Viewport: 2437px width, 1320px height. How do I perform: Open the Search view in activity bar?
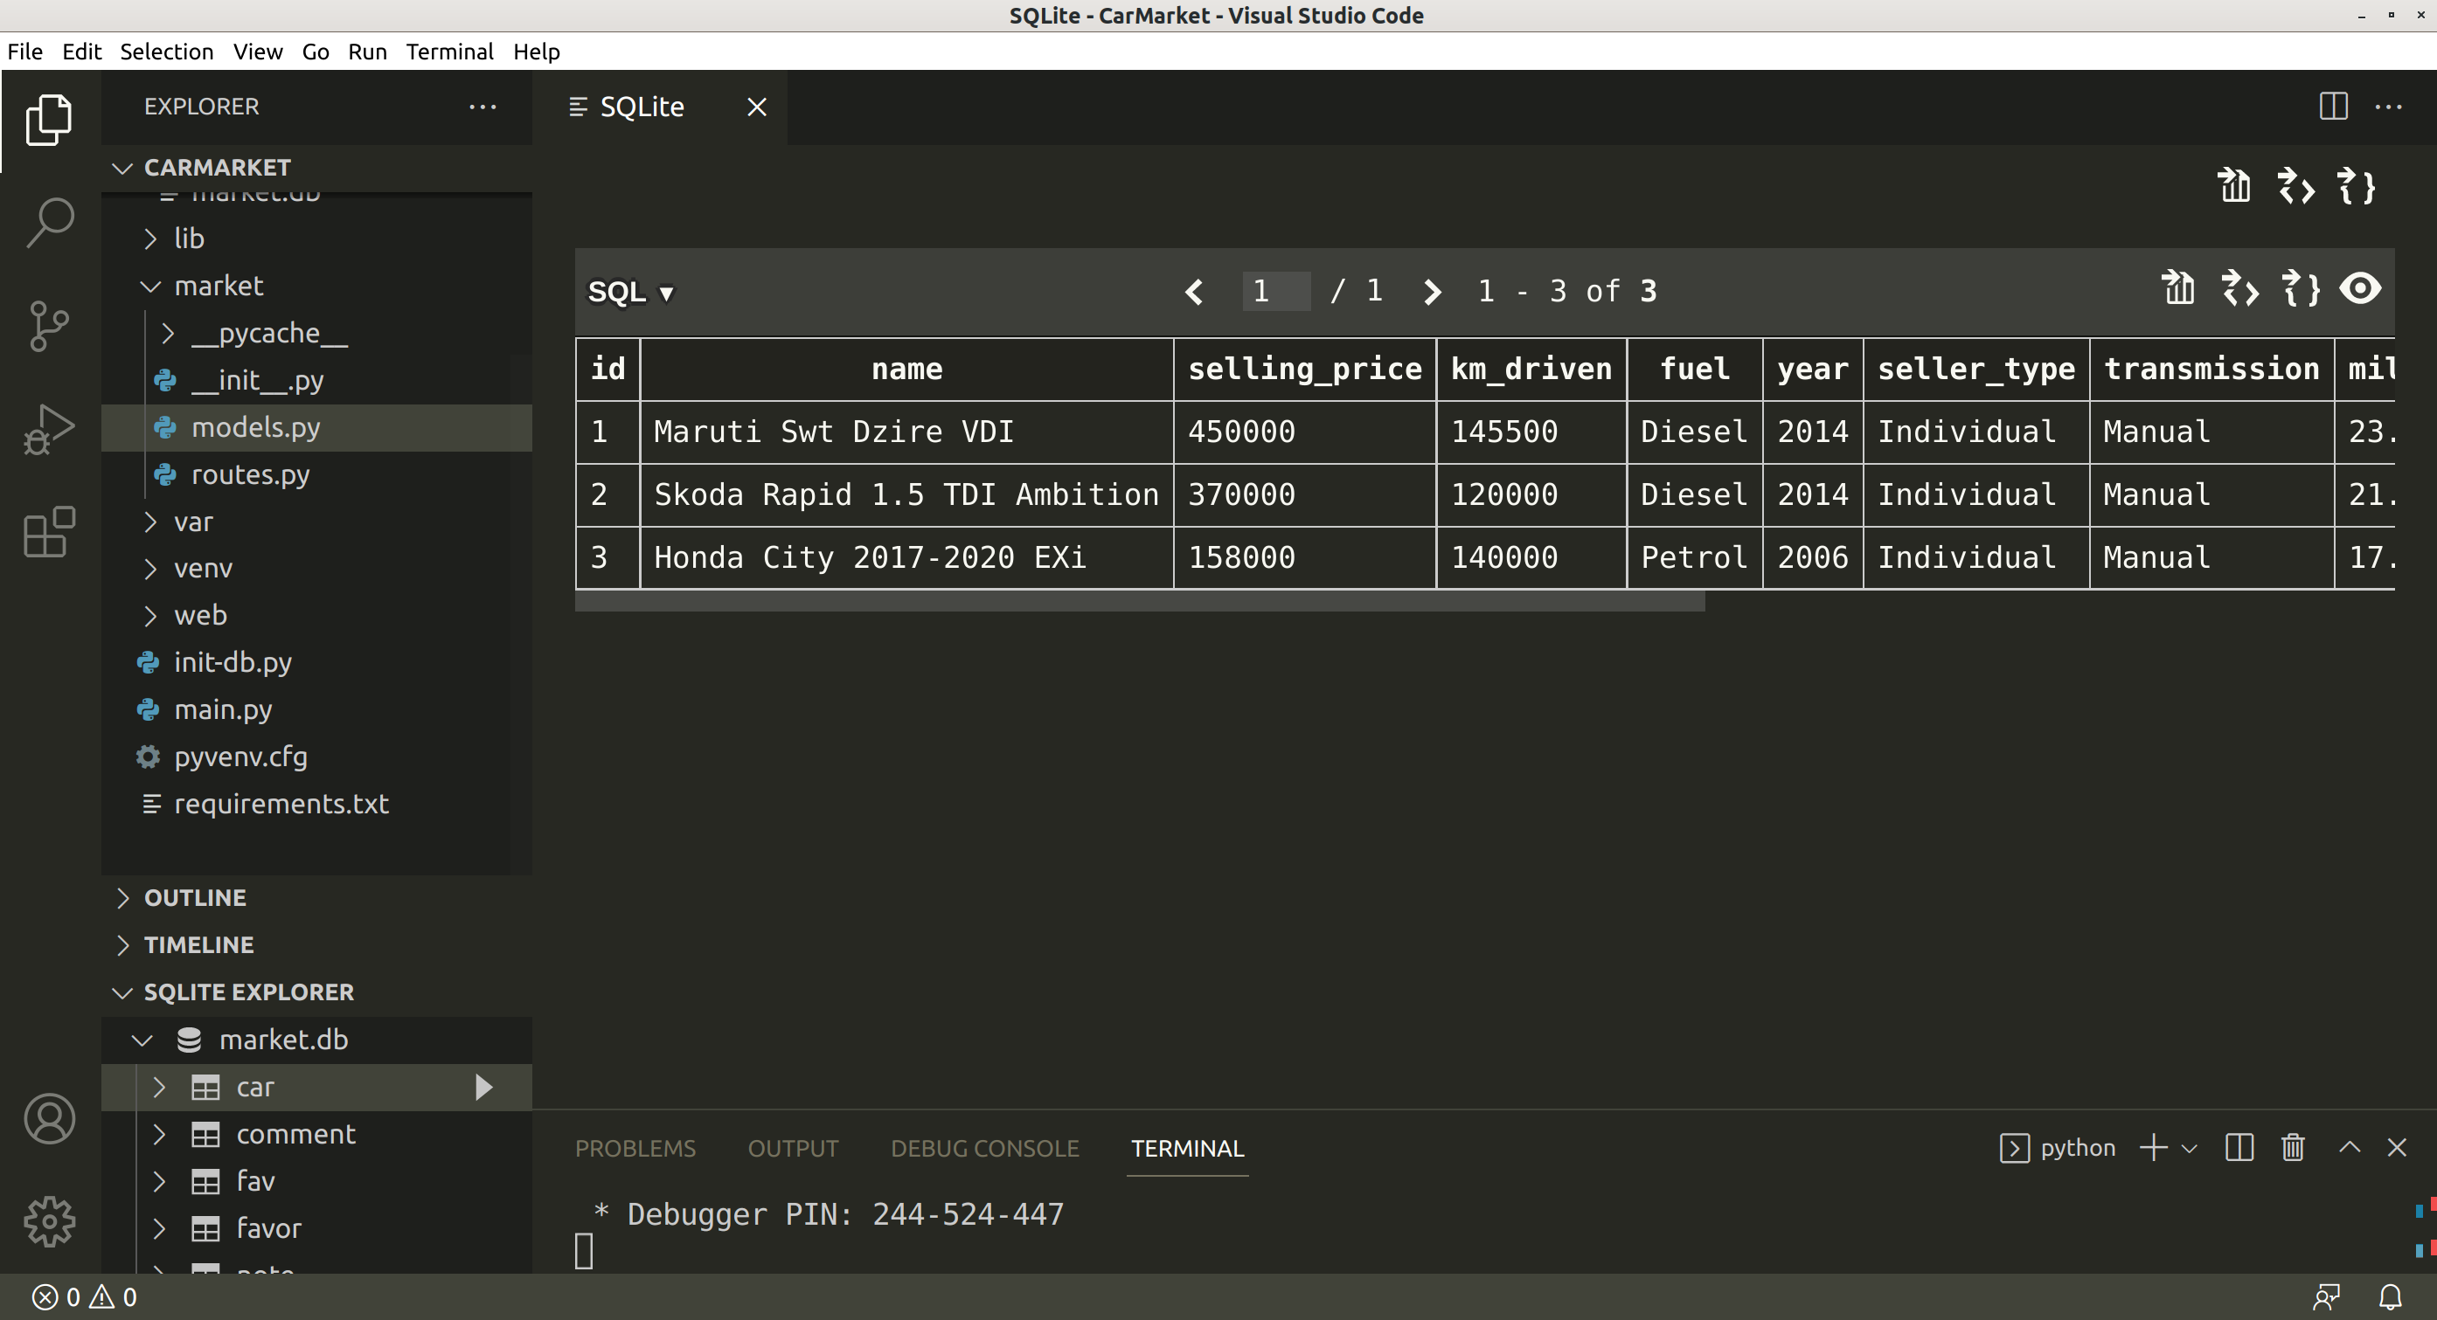point(49,223)
